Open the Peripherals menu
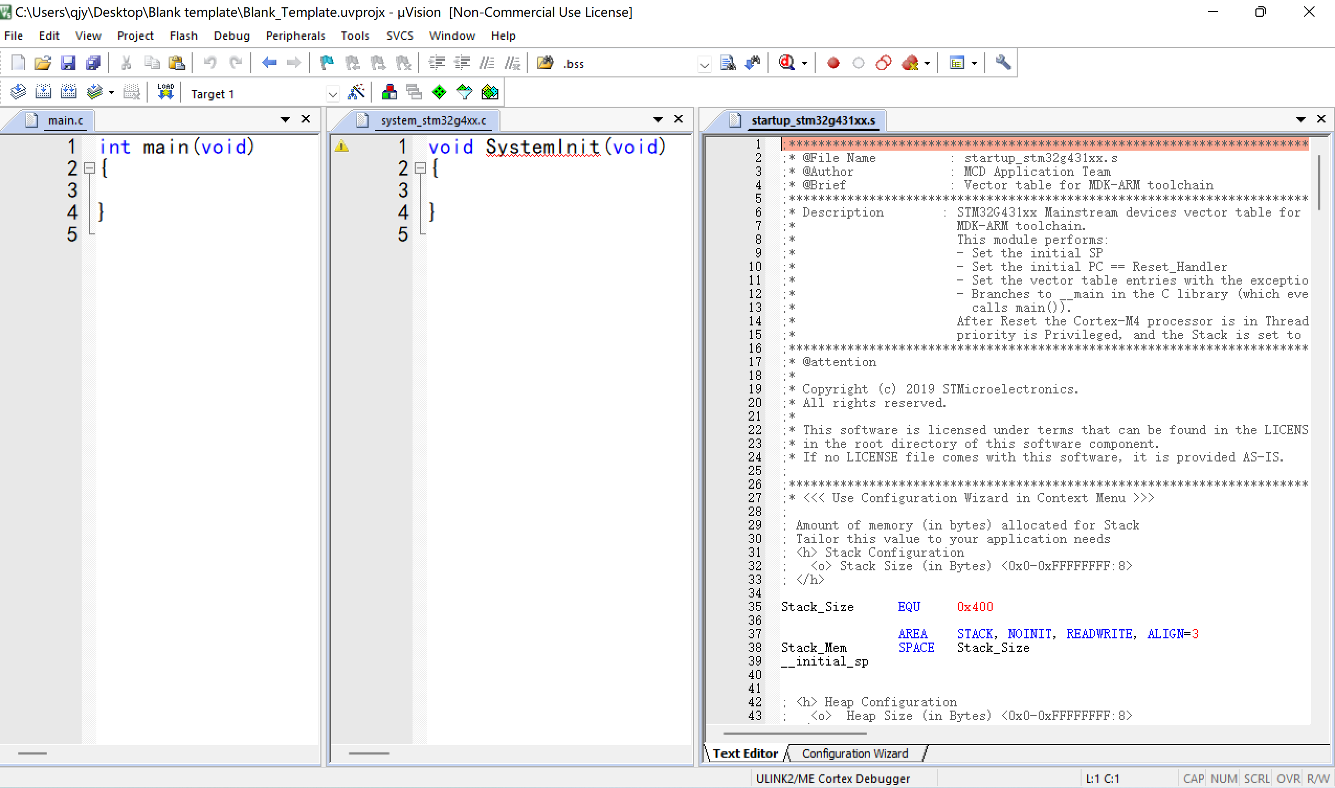The height and width of the screenshot is (788, 1335). pyautogui.click(x=295, y=36)
